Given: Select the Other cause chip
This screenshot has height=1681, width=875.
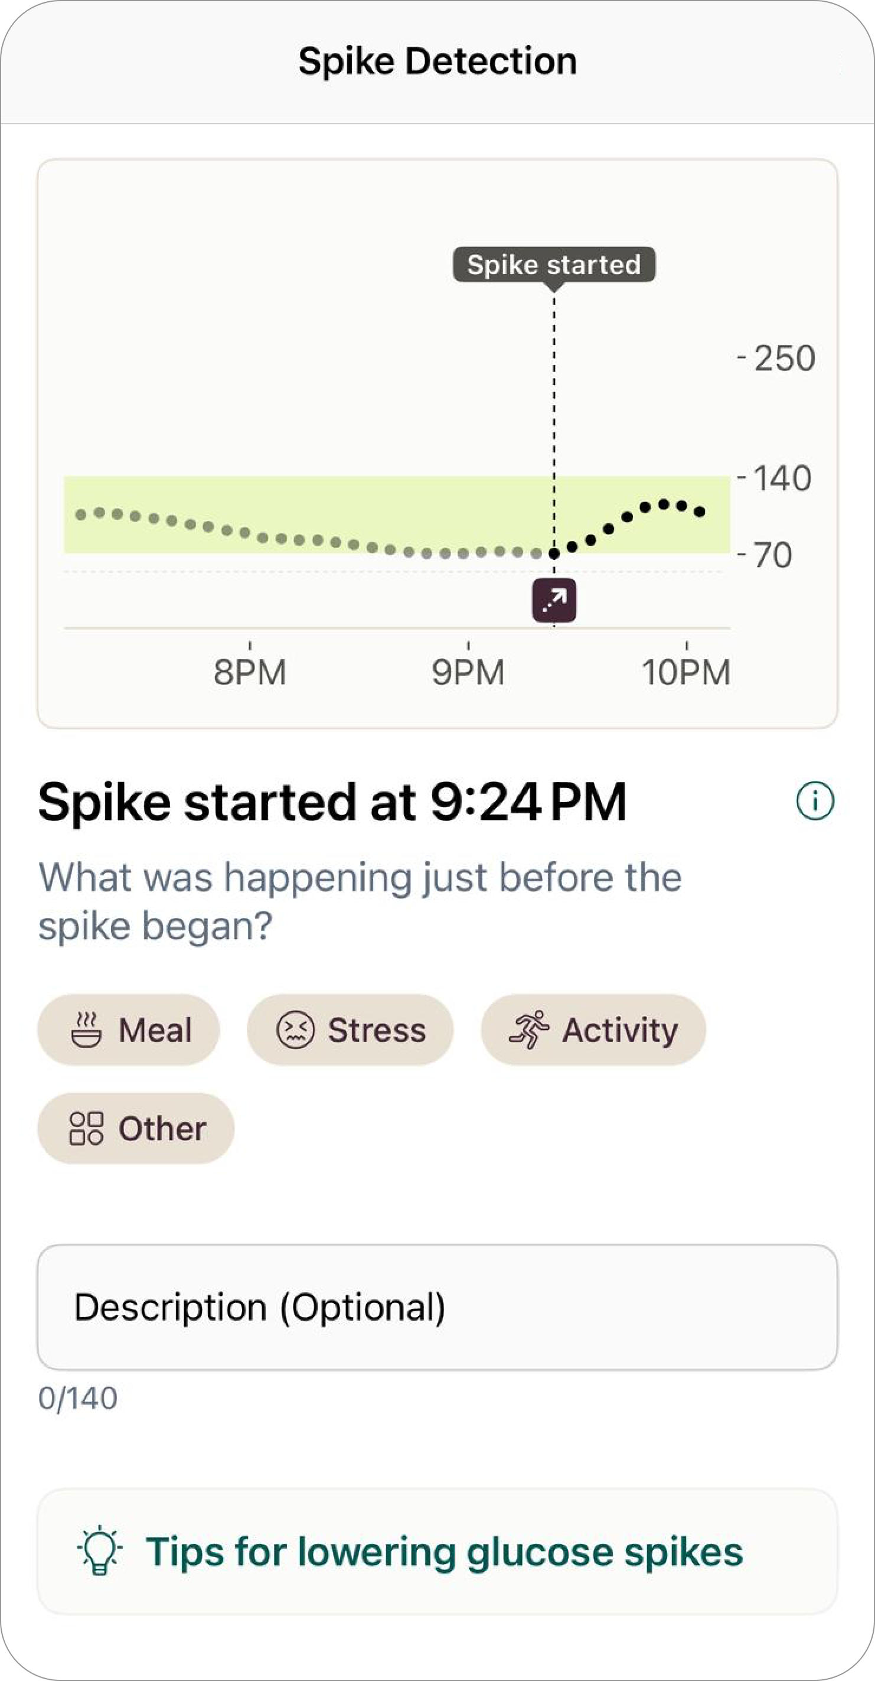Looking at the screenshot, I should click(136, 1128).
